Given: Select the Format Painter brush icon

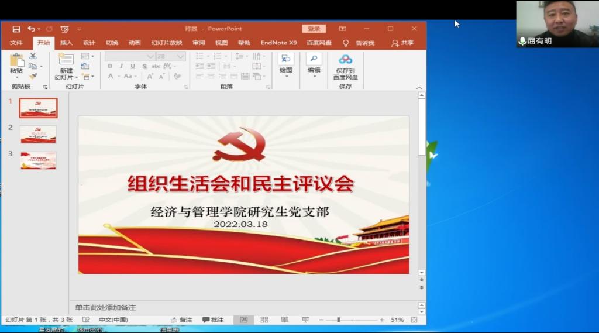Looking at the screenshot, I should (x=33, y=77).
